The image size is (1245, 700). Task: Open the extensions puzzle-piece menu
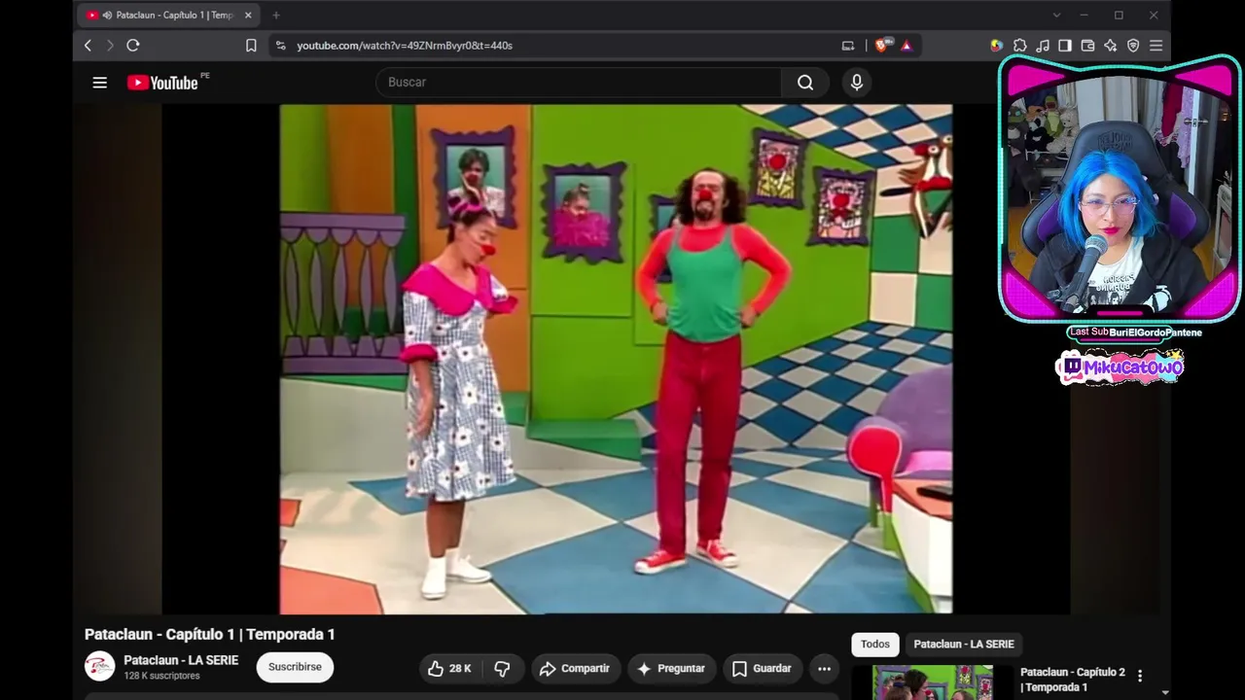(x=1020, y=46)
